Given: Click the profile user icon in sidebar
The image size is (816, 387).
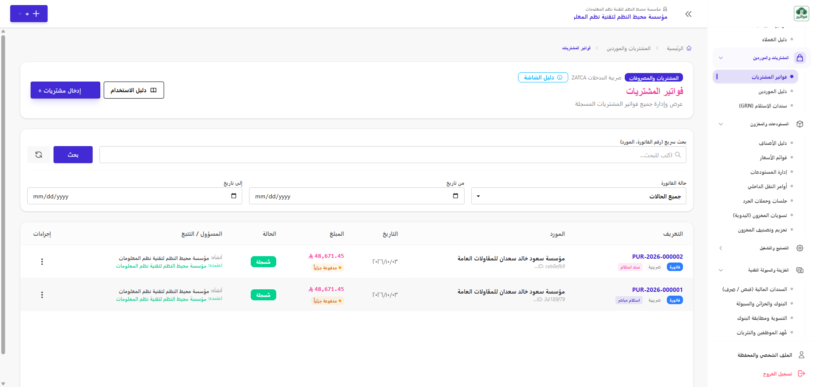Looking at the screenshot, I should 802,355.
